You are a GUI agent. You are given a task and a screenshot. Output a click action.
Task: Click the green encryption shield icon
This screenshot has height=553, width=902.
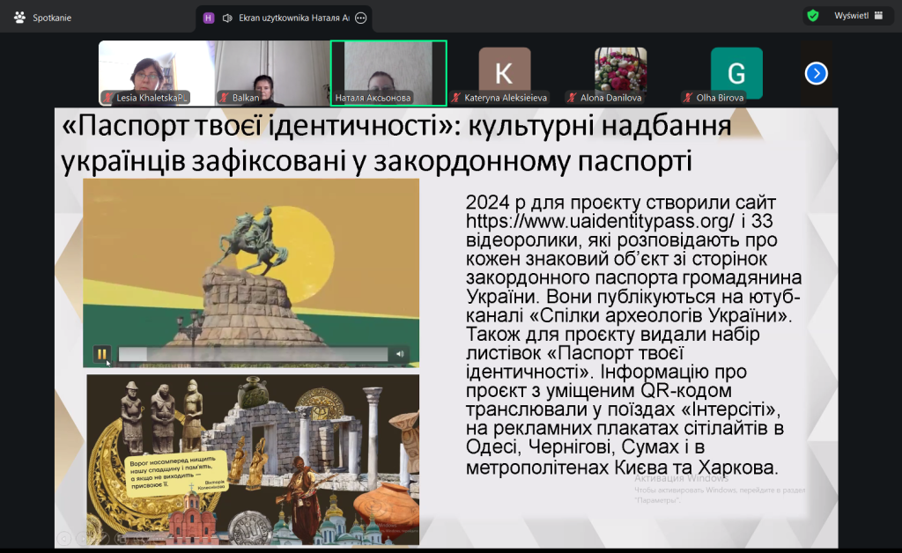pyautogui.click(x=813, y=16)
